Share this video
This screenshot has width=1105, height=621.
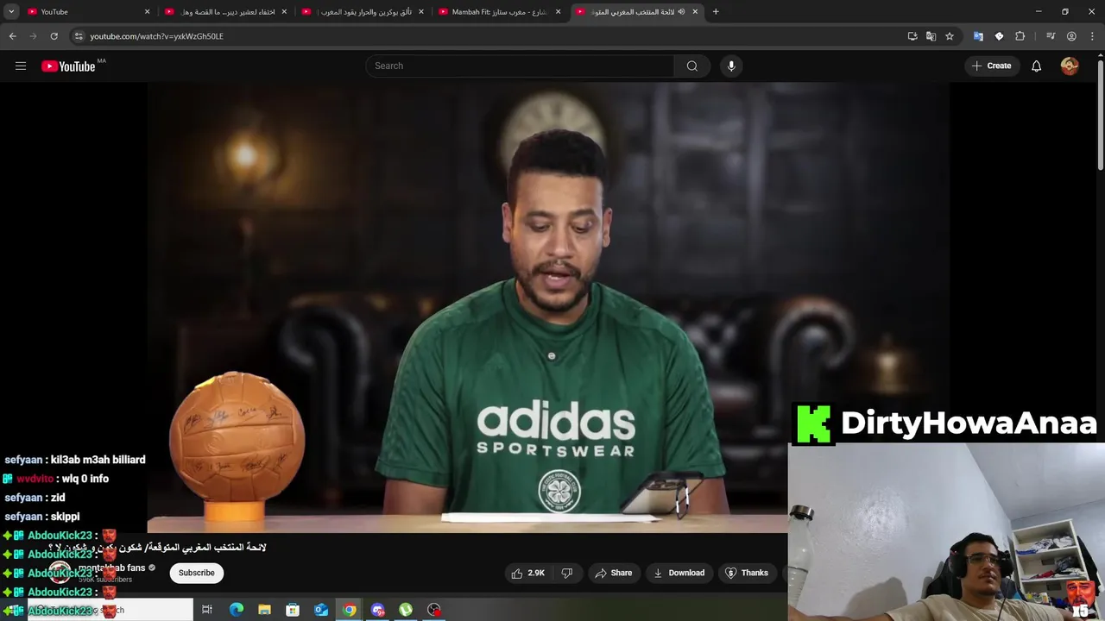pos(613,573)
